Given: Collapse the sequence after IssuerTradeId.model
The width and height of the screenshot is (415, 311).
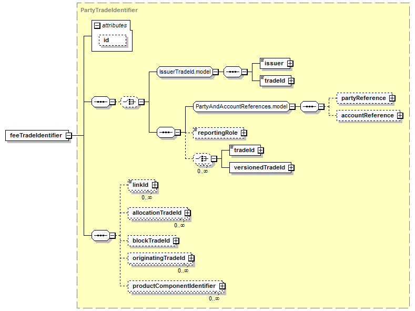Looking at the screenshot, I should click(244, 72).
